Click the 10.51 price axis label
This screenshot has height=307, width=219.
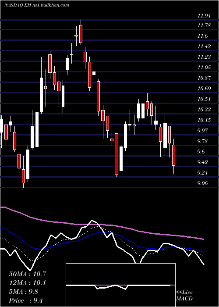204,99
